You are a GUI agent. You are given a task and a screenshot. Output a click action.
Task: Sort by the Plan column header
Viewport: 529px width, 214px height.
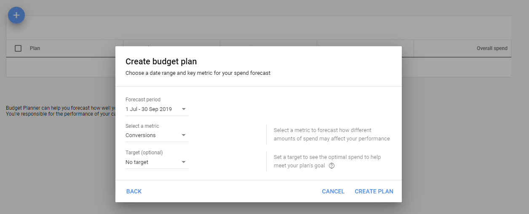tap(35, 48)
